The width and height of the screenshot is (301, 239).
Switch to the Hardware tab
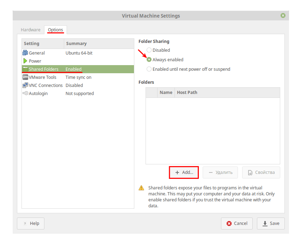click(31, 30)
